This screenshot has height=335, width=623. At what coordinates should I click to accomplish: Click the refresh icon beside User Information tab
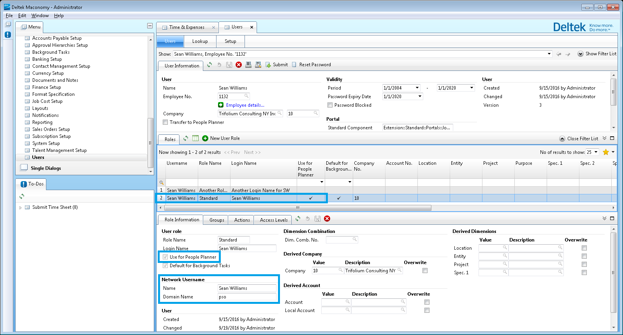click(x=209, y=65)
